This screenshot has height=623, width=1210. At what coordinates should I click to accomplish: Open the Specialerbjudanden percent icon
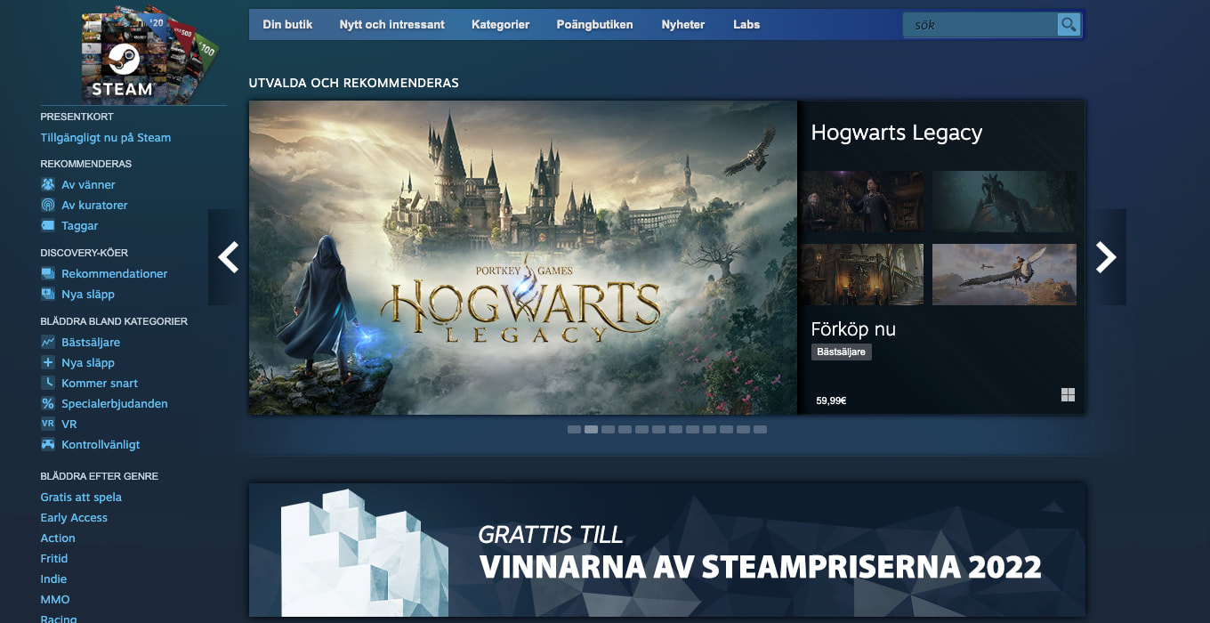(48, 403)
